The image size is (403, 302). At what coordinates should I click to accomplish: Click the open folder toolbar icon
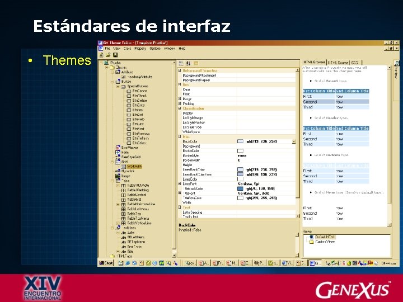pyautogui.click(x=108, y=55)
